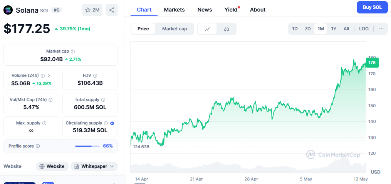
Task: Toggle LOG scale on chart
Action: (x=364, y=28)
